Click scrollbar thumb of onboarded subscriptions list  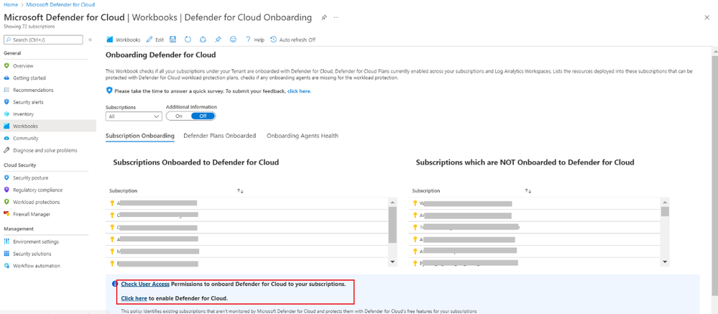click(x=392, y=225)
